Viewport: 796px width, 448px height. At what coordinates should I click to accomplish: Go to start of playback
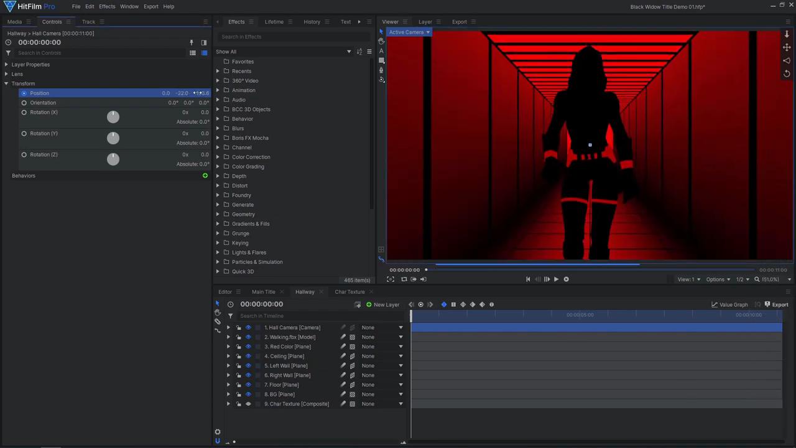click(528, 279)
